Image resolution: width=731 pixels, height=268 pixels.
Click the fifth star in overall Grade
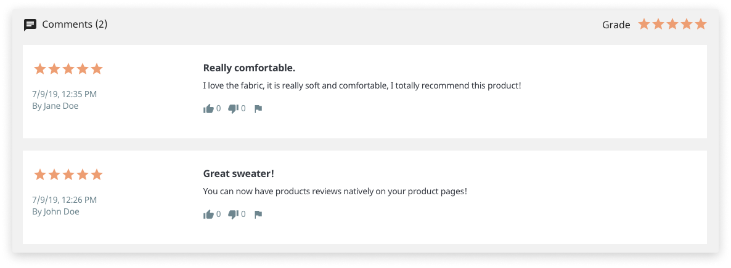coord(701,24)
